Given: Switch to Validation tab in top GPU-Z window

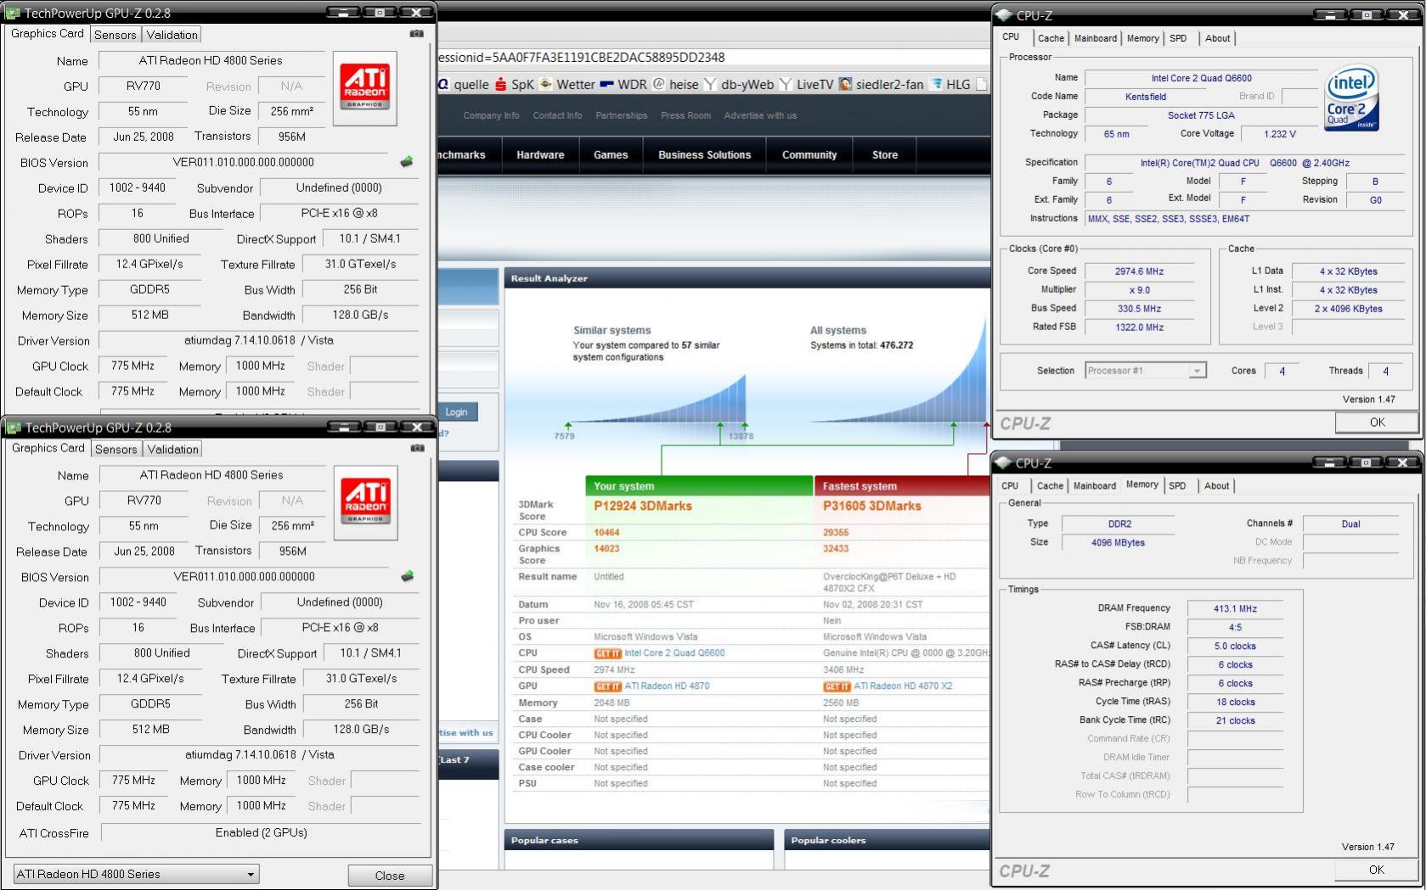Looking at the screenshot, I should [x=172, y=35].
